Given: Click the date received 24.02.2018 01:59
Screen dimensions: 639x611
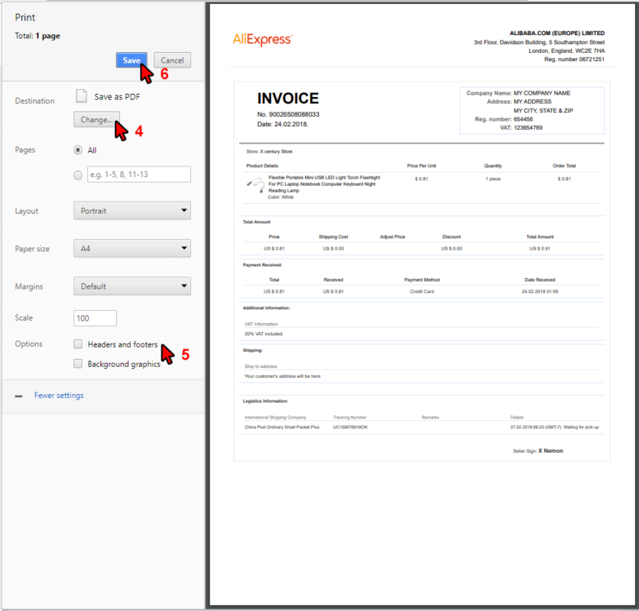Looking at the screenshot, I should (540, 292).
